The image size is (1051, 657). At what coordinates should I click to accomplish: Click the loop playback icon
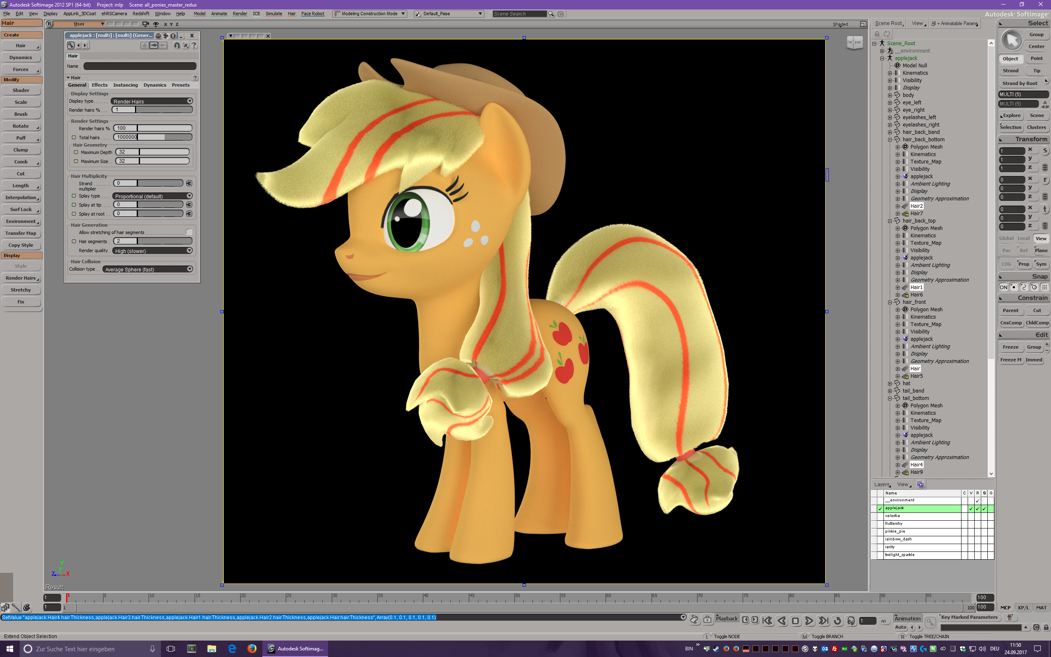(838, 620)
